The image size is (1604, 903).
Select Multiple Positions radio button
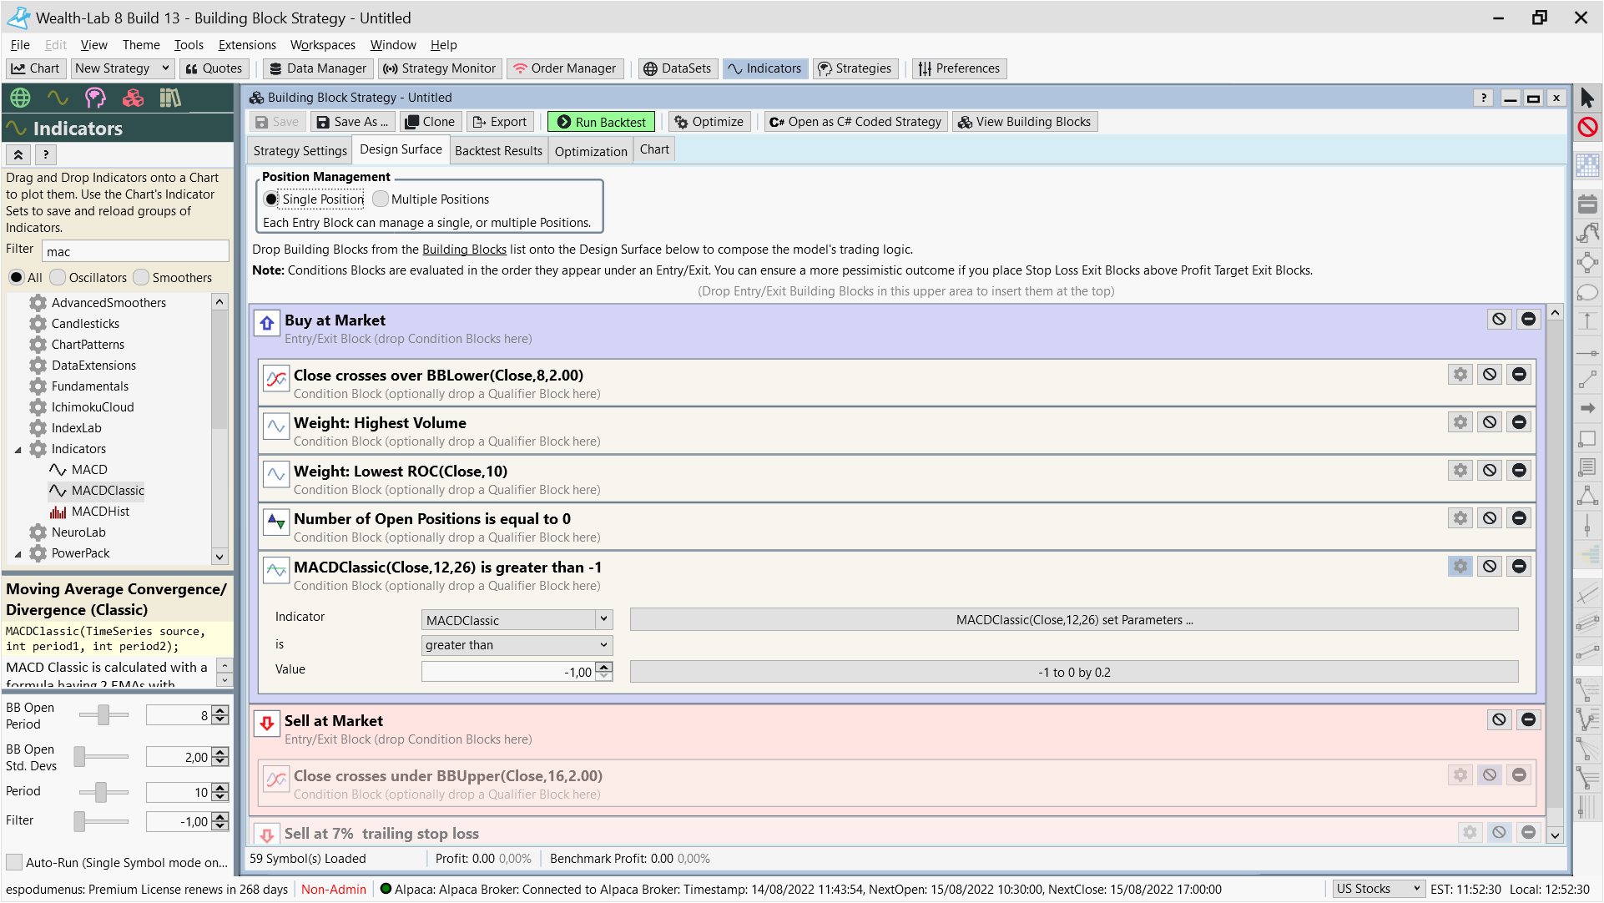point(381,199)
